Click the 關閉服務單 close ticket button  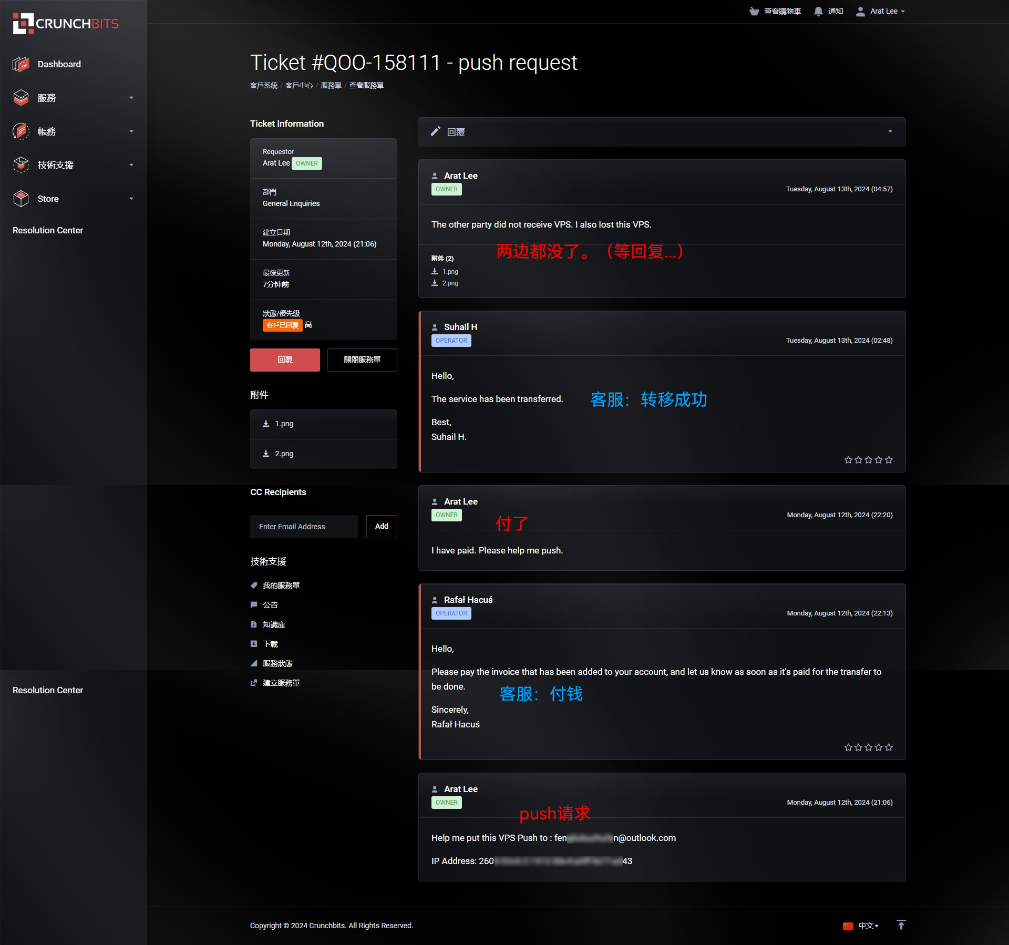coord(362,360)
